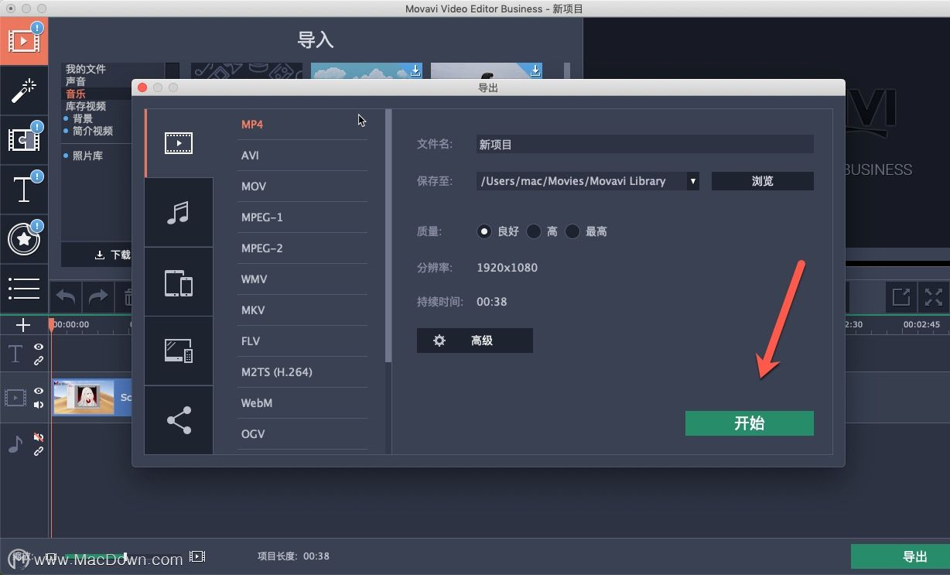Viewport: 950px width, 575px height.
Task: Click the audio track note icon
Action: click(15, 443)
